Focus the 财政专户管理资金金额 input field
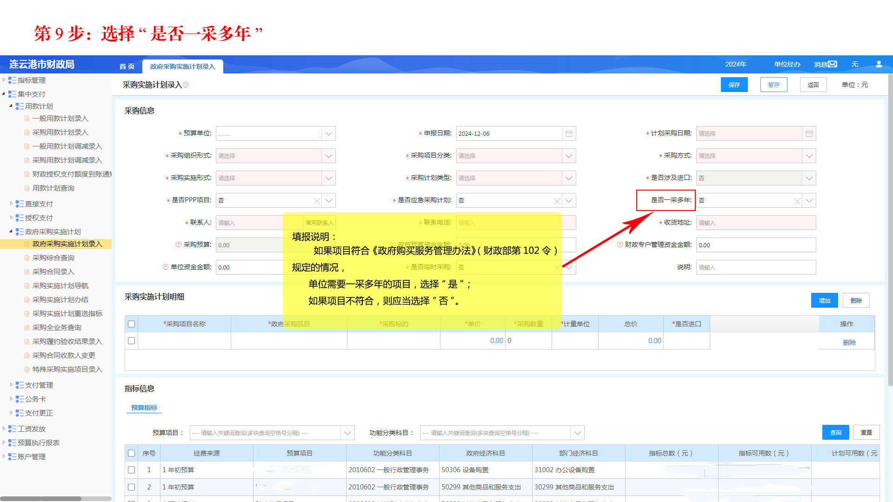The image size is (893, 502). 756,245
